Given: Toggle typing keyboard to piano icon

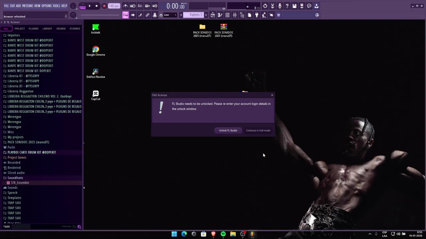Looking at the screenshot, I should pyautogui.click(x=125, y=15).
